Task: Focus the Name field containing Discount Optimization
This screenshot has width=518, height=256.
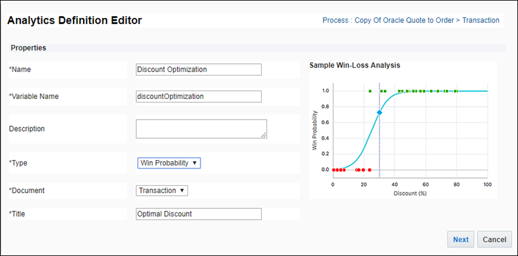Action: click(x=199, y=69)
